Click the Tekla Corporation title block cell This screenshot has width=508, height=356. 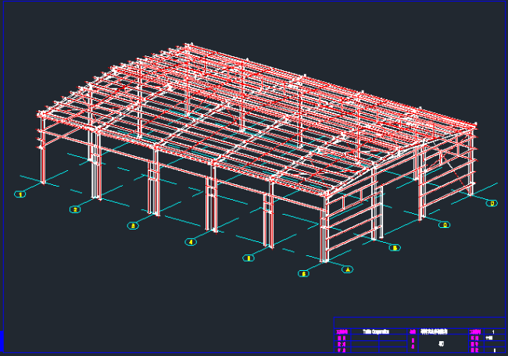(x=376, y=331)
